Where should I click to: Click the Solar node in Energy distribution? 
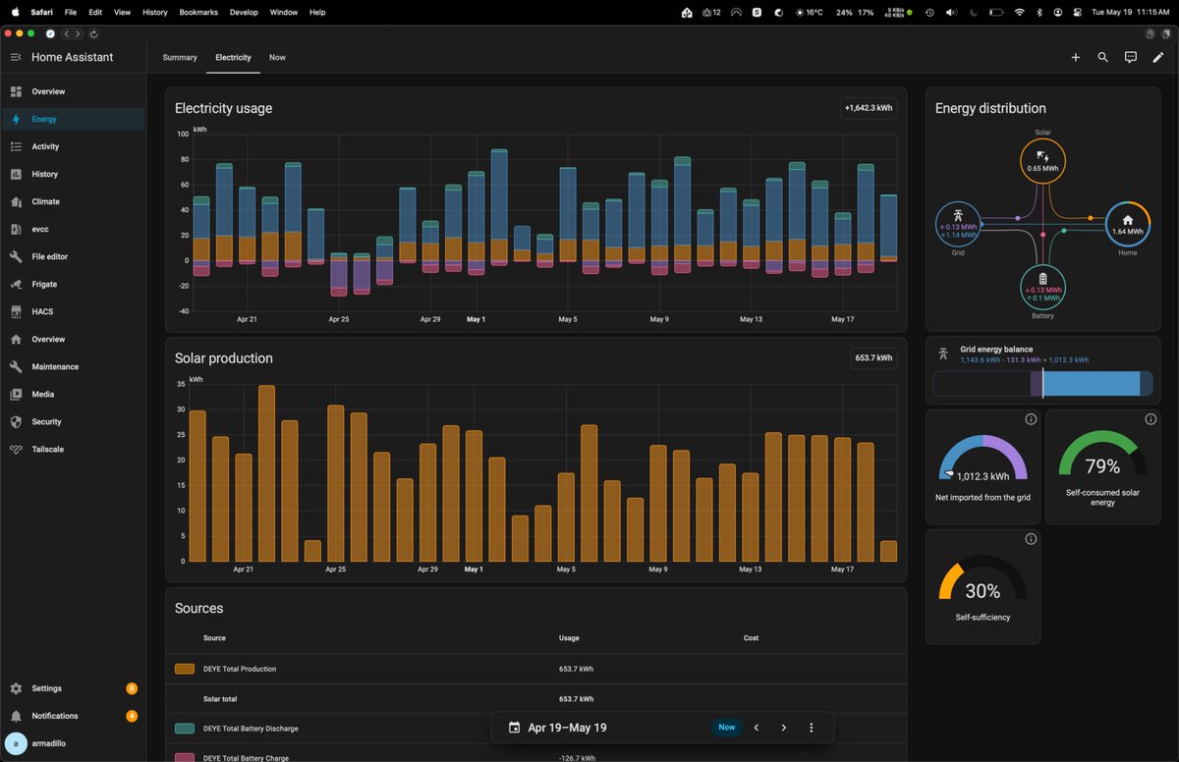[1042, 162]
